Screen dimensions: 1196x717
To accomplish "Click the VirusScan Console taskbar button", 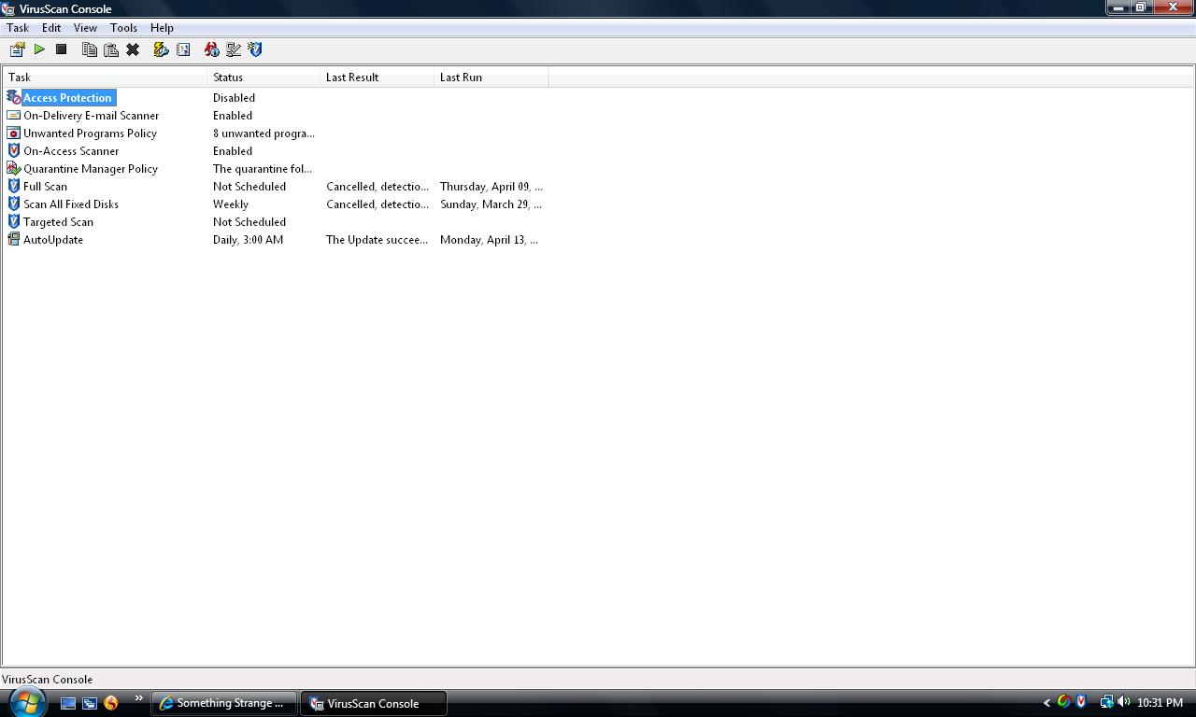I will pos(374,703).
